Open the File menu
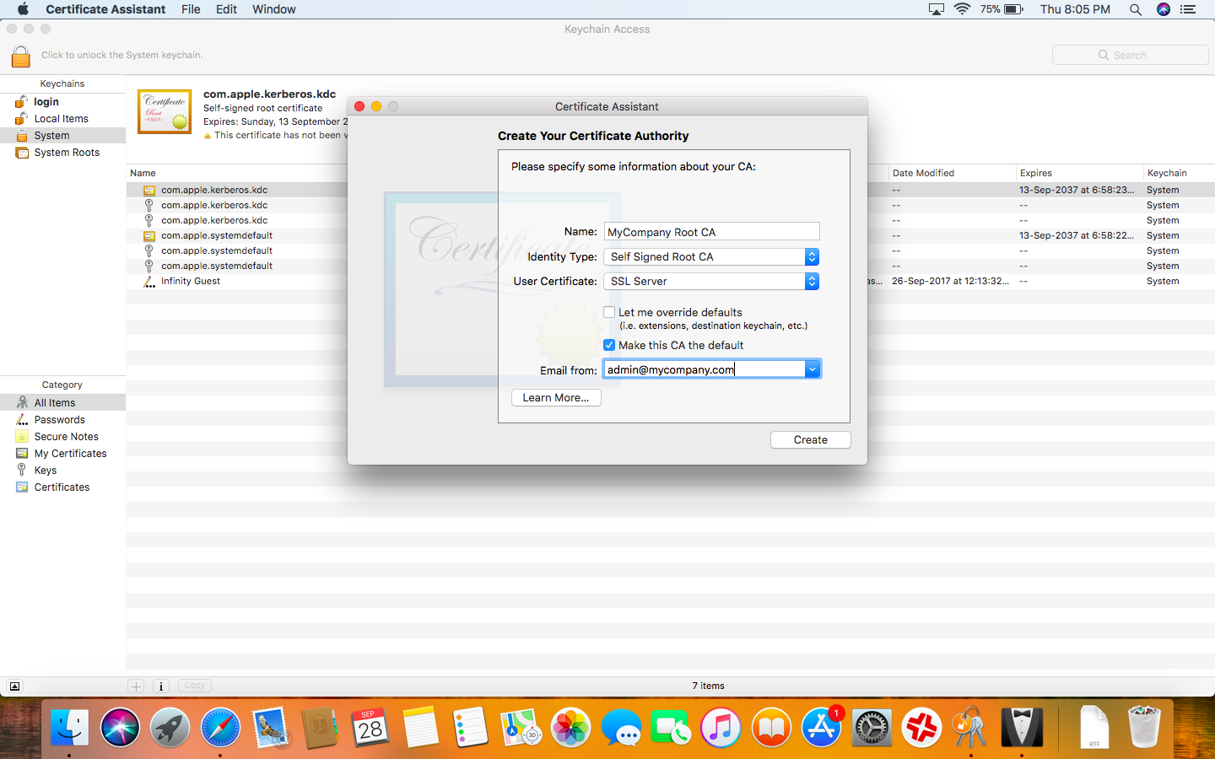 coord(191,9)
